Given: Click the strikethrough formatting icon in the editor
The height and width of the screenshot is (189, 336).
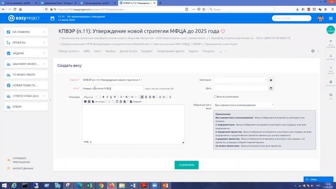Looking at the screenshot, I should tap(115, 97).
